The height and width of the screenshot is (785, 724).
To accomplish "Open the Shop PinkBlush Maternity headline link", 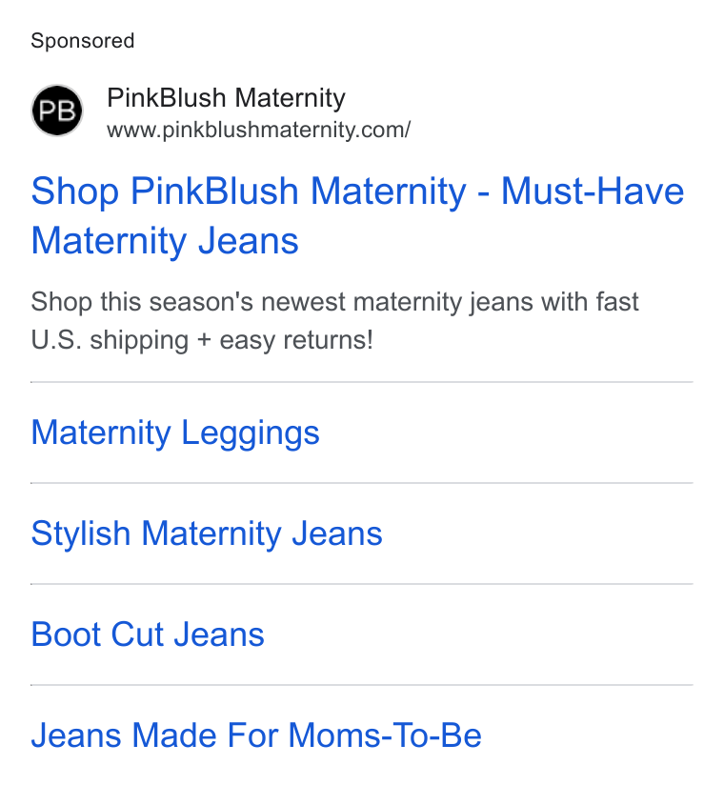I will [x=357, y=215].
